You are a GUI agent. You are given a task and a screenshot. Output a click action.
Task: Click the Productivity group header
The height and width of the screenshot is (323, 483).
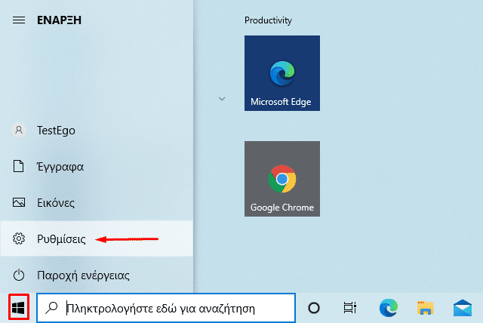tap(268, 20)
